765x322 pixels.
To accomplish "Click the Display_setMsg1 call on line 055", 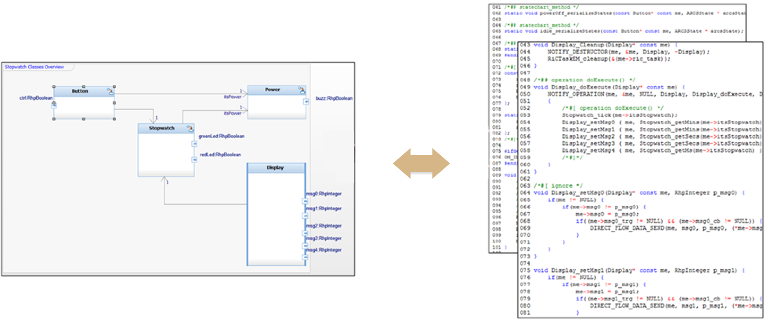I will tap(662, 130).
